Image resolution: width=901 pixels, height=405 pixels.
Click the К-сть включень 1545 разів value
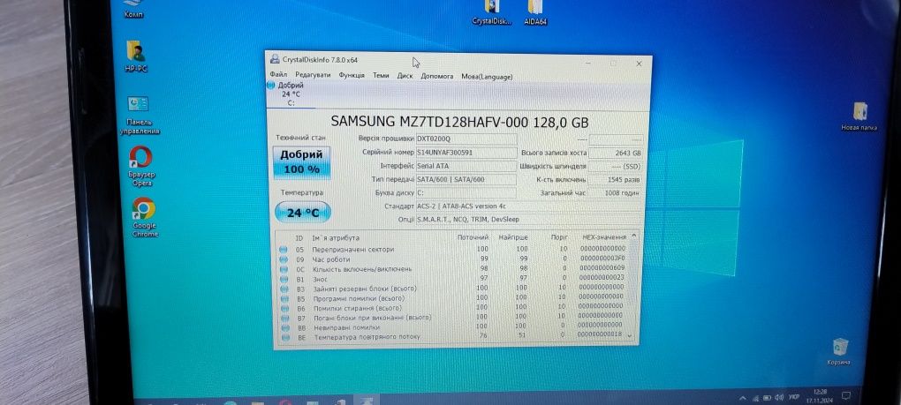coord(616,179)
